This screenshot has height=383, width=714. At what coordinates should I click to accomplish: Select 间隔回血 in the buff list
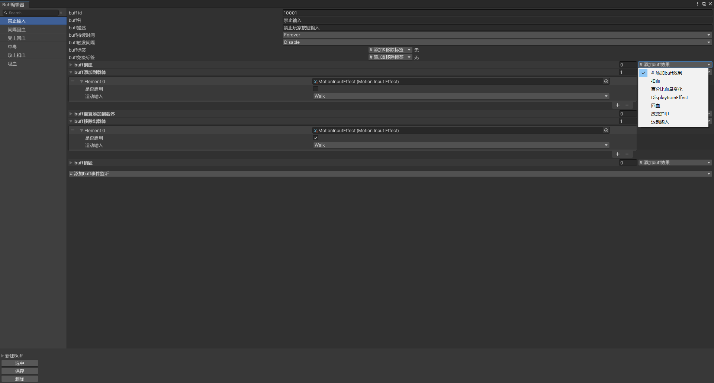(x=33, y=30)
